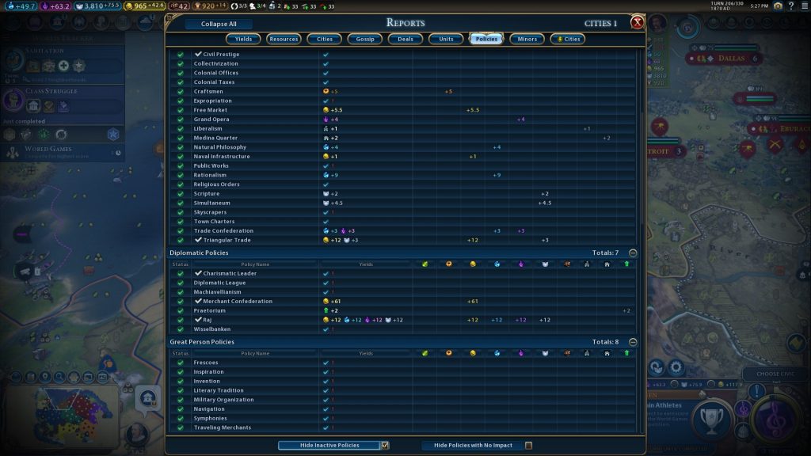Enable Hide Policies with No Impact checkbox
The height and width of the screenshot is (456, 811).
point(528,446)
